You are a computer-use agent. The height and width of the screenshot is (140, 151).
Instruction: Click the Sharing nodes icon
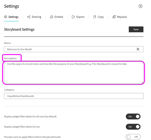[29, 17]
